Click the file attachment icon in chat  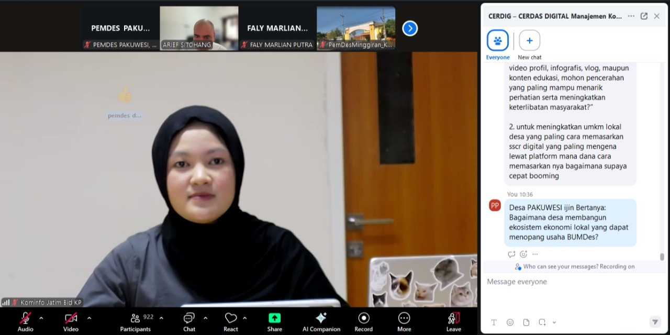[526, 322]
